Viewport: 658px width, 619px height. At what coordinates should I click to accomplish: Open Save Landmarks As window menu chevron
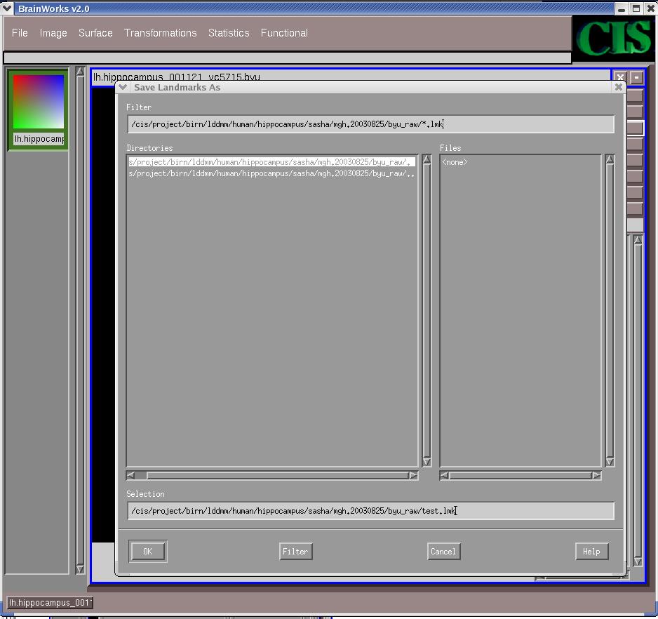point(123,87)
